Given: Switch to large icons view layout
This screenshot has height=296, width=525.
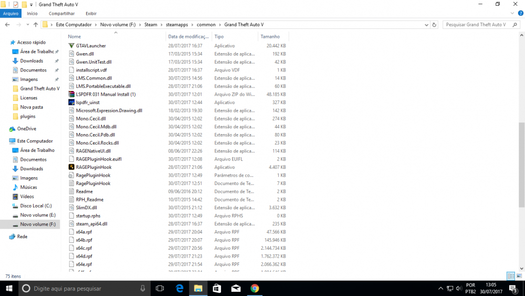Looking at the screenshot, I should coord(519,276).
